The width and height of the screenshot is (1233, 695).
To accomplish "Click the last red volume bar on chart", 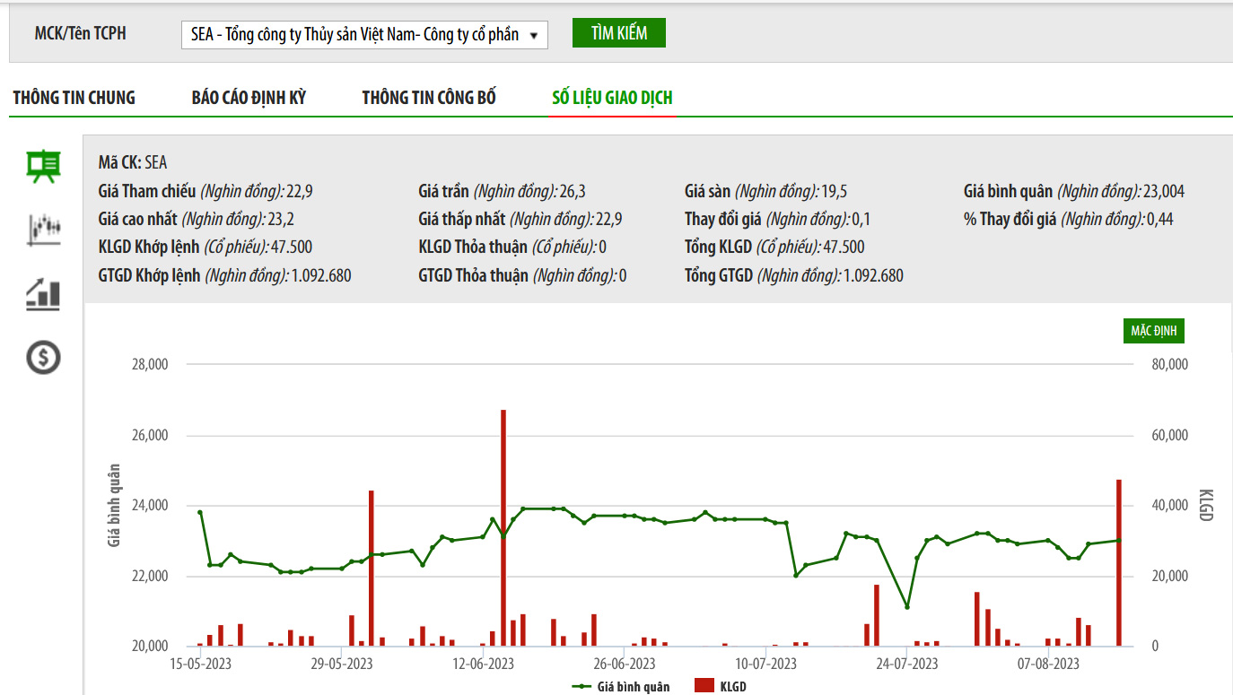I will [1119, 562].
